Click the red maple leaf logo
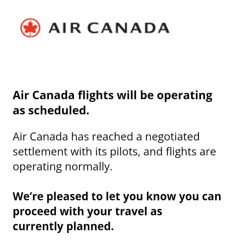 click(x=30, y=28)
